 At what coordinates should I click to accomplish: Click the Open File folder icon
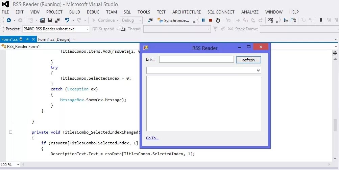point(42,20)
